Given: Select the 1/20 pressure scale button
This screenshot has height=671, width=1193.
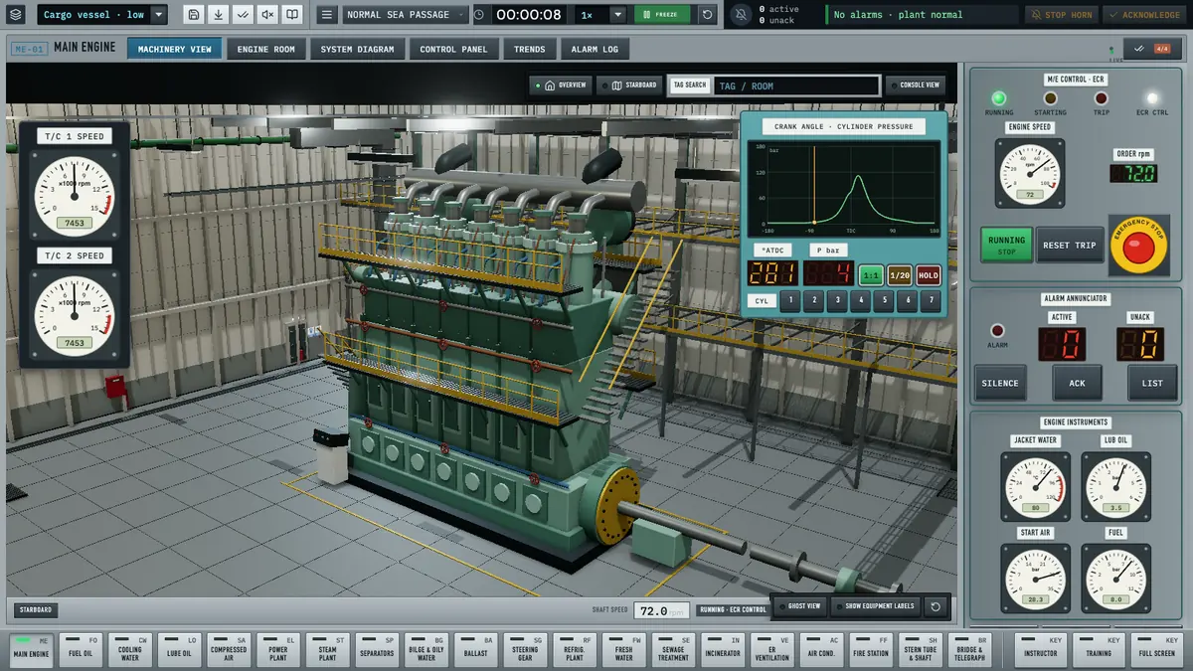Looking at the screenshot, I should tap(900, 275).
